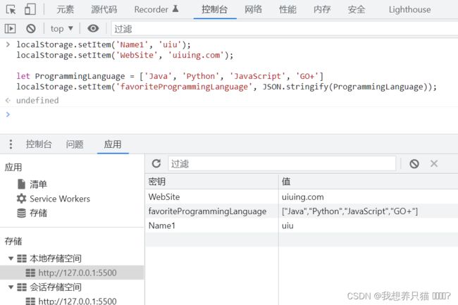Select the favoriteProgrammingLanguage key row

click(x=212, y=211)
